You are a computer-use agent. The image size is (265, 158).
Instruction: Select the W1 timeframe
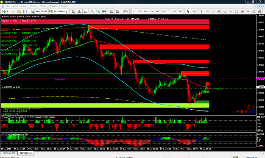click(175, 11)
